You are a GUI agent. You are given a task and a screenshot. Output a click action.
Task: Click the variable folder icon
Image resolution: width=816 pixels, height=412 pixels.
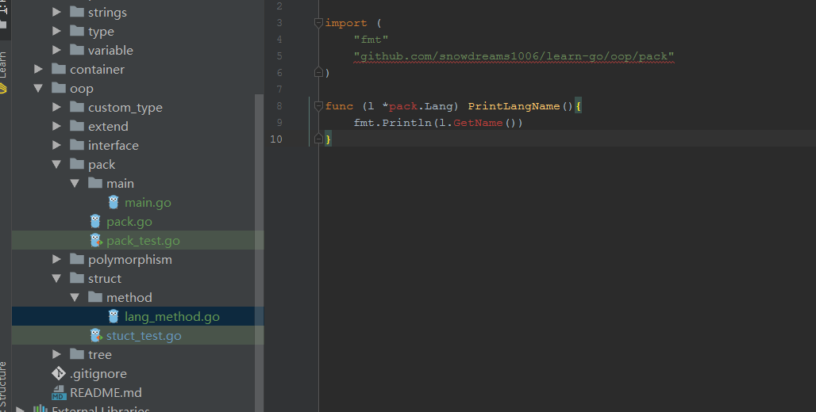tap(77, 49)
